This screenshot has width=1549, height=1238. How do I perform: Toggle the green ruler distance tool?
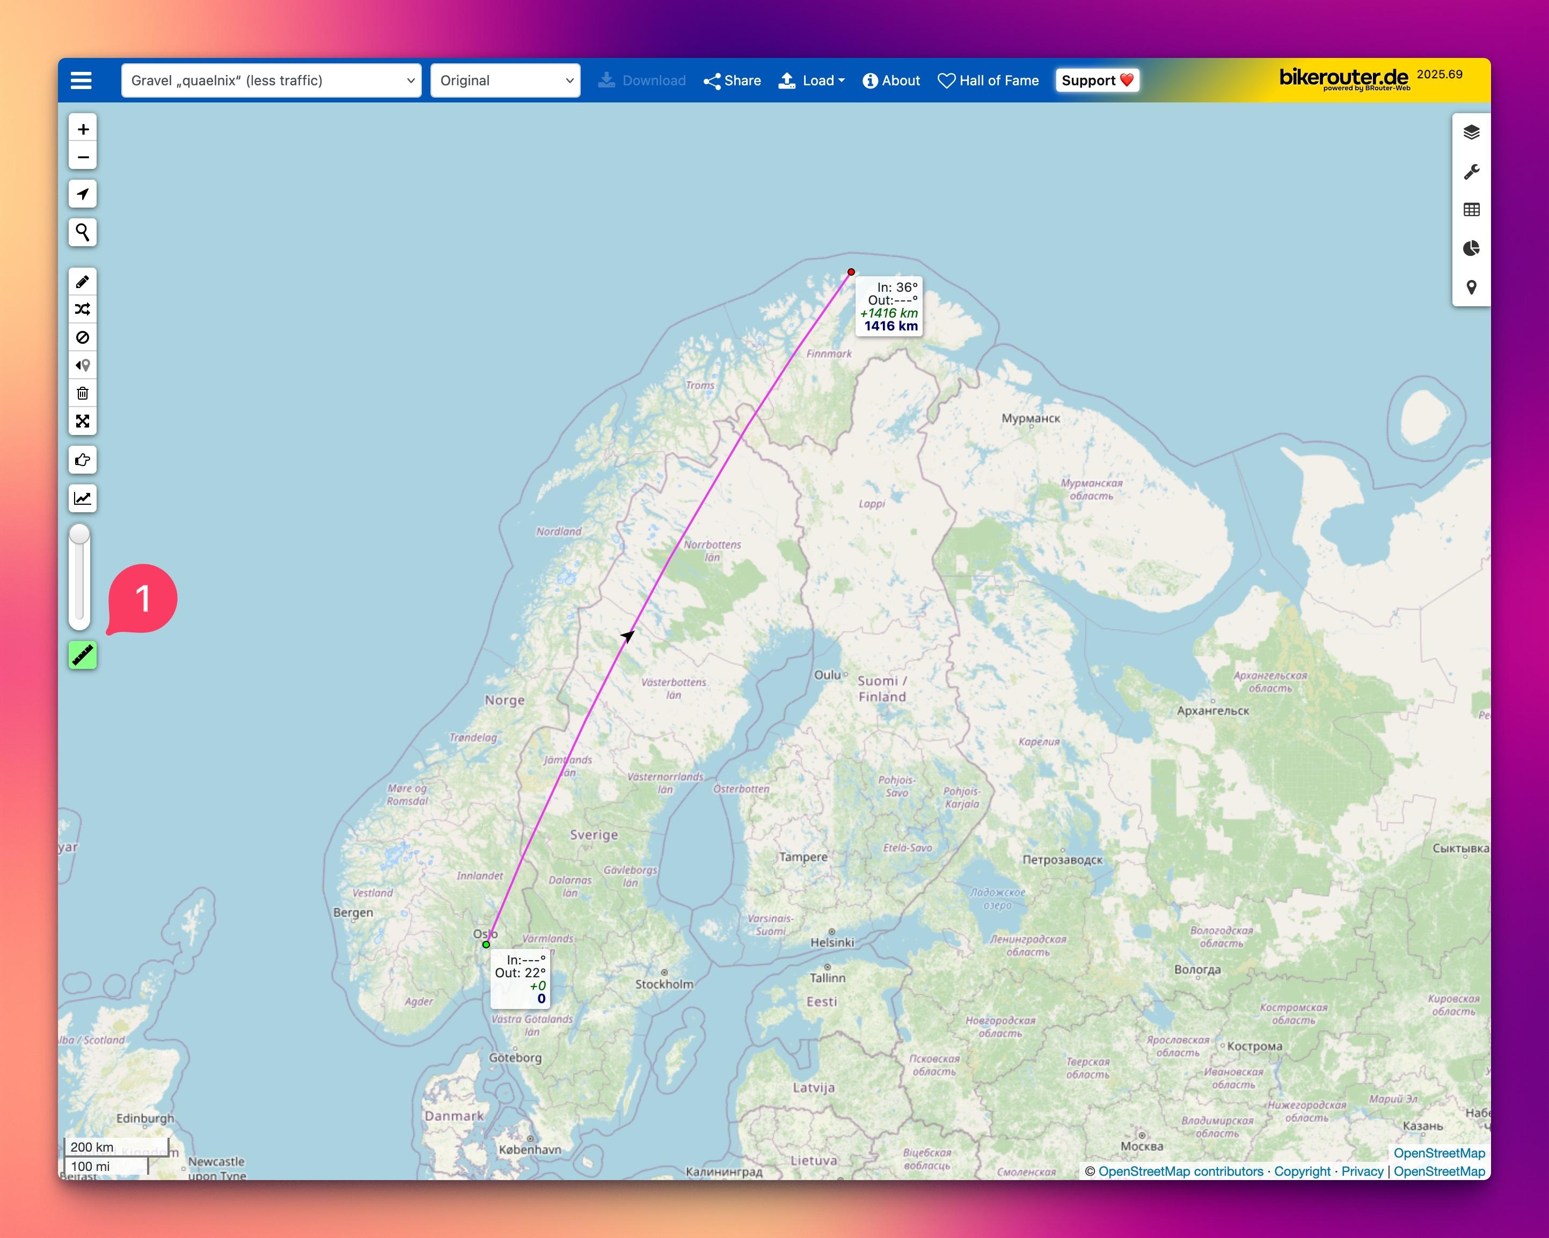[x=83, y=655]
